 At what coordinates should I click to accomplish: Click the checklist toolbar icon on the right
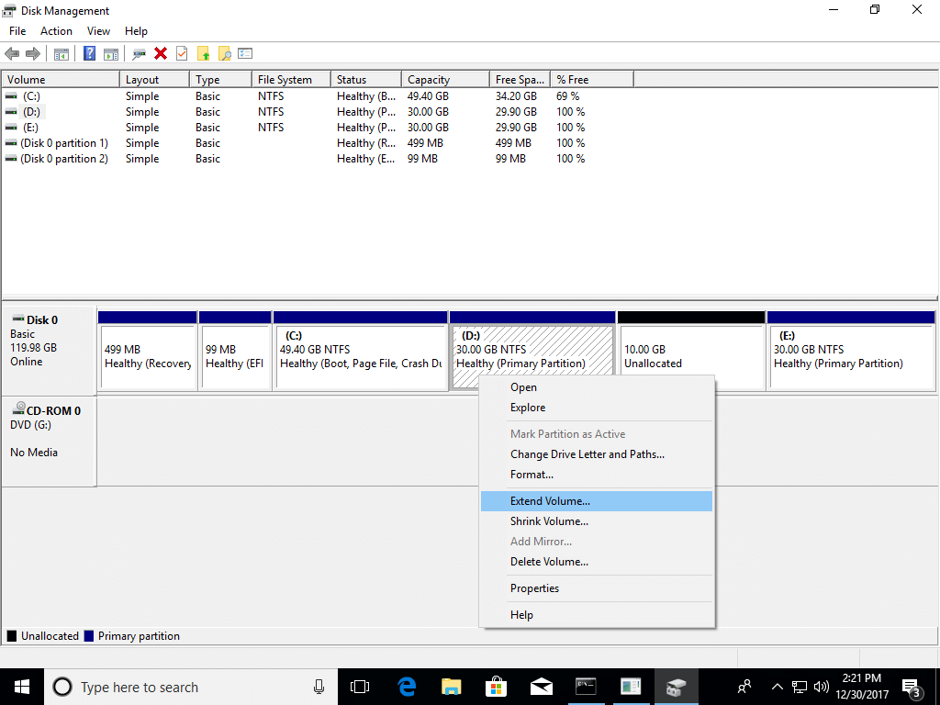[244, 52]
